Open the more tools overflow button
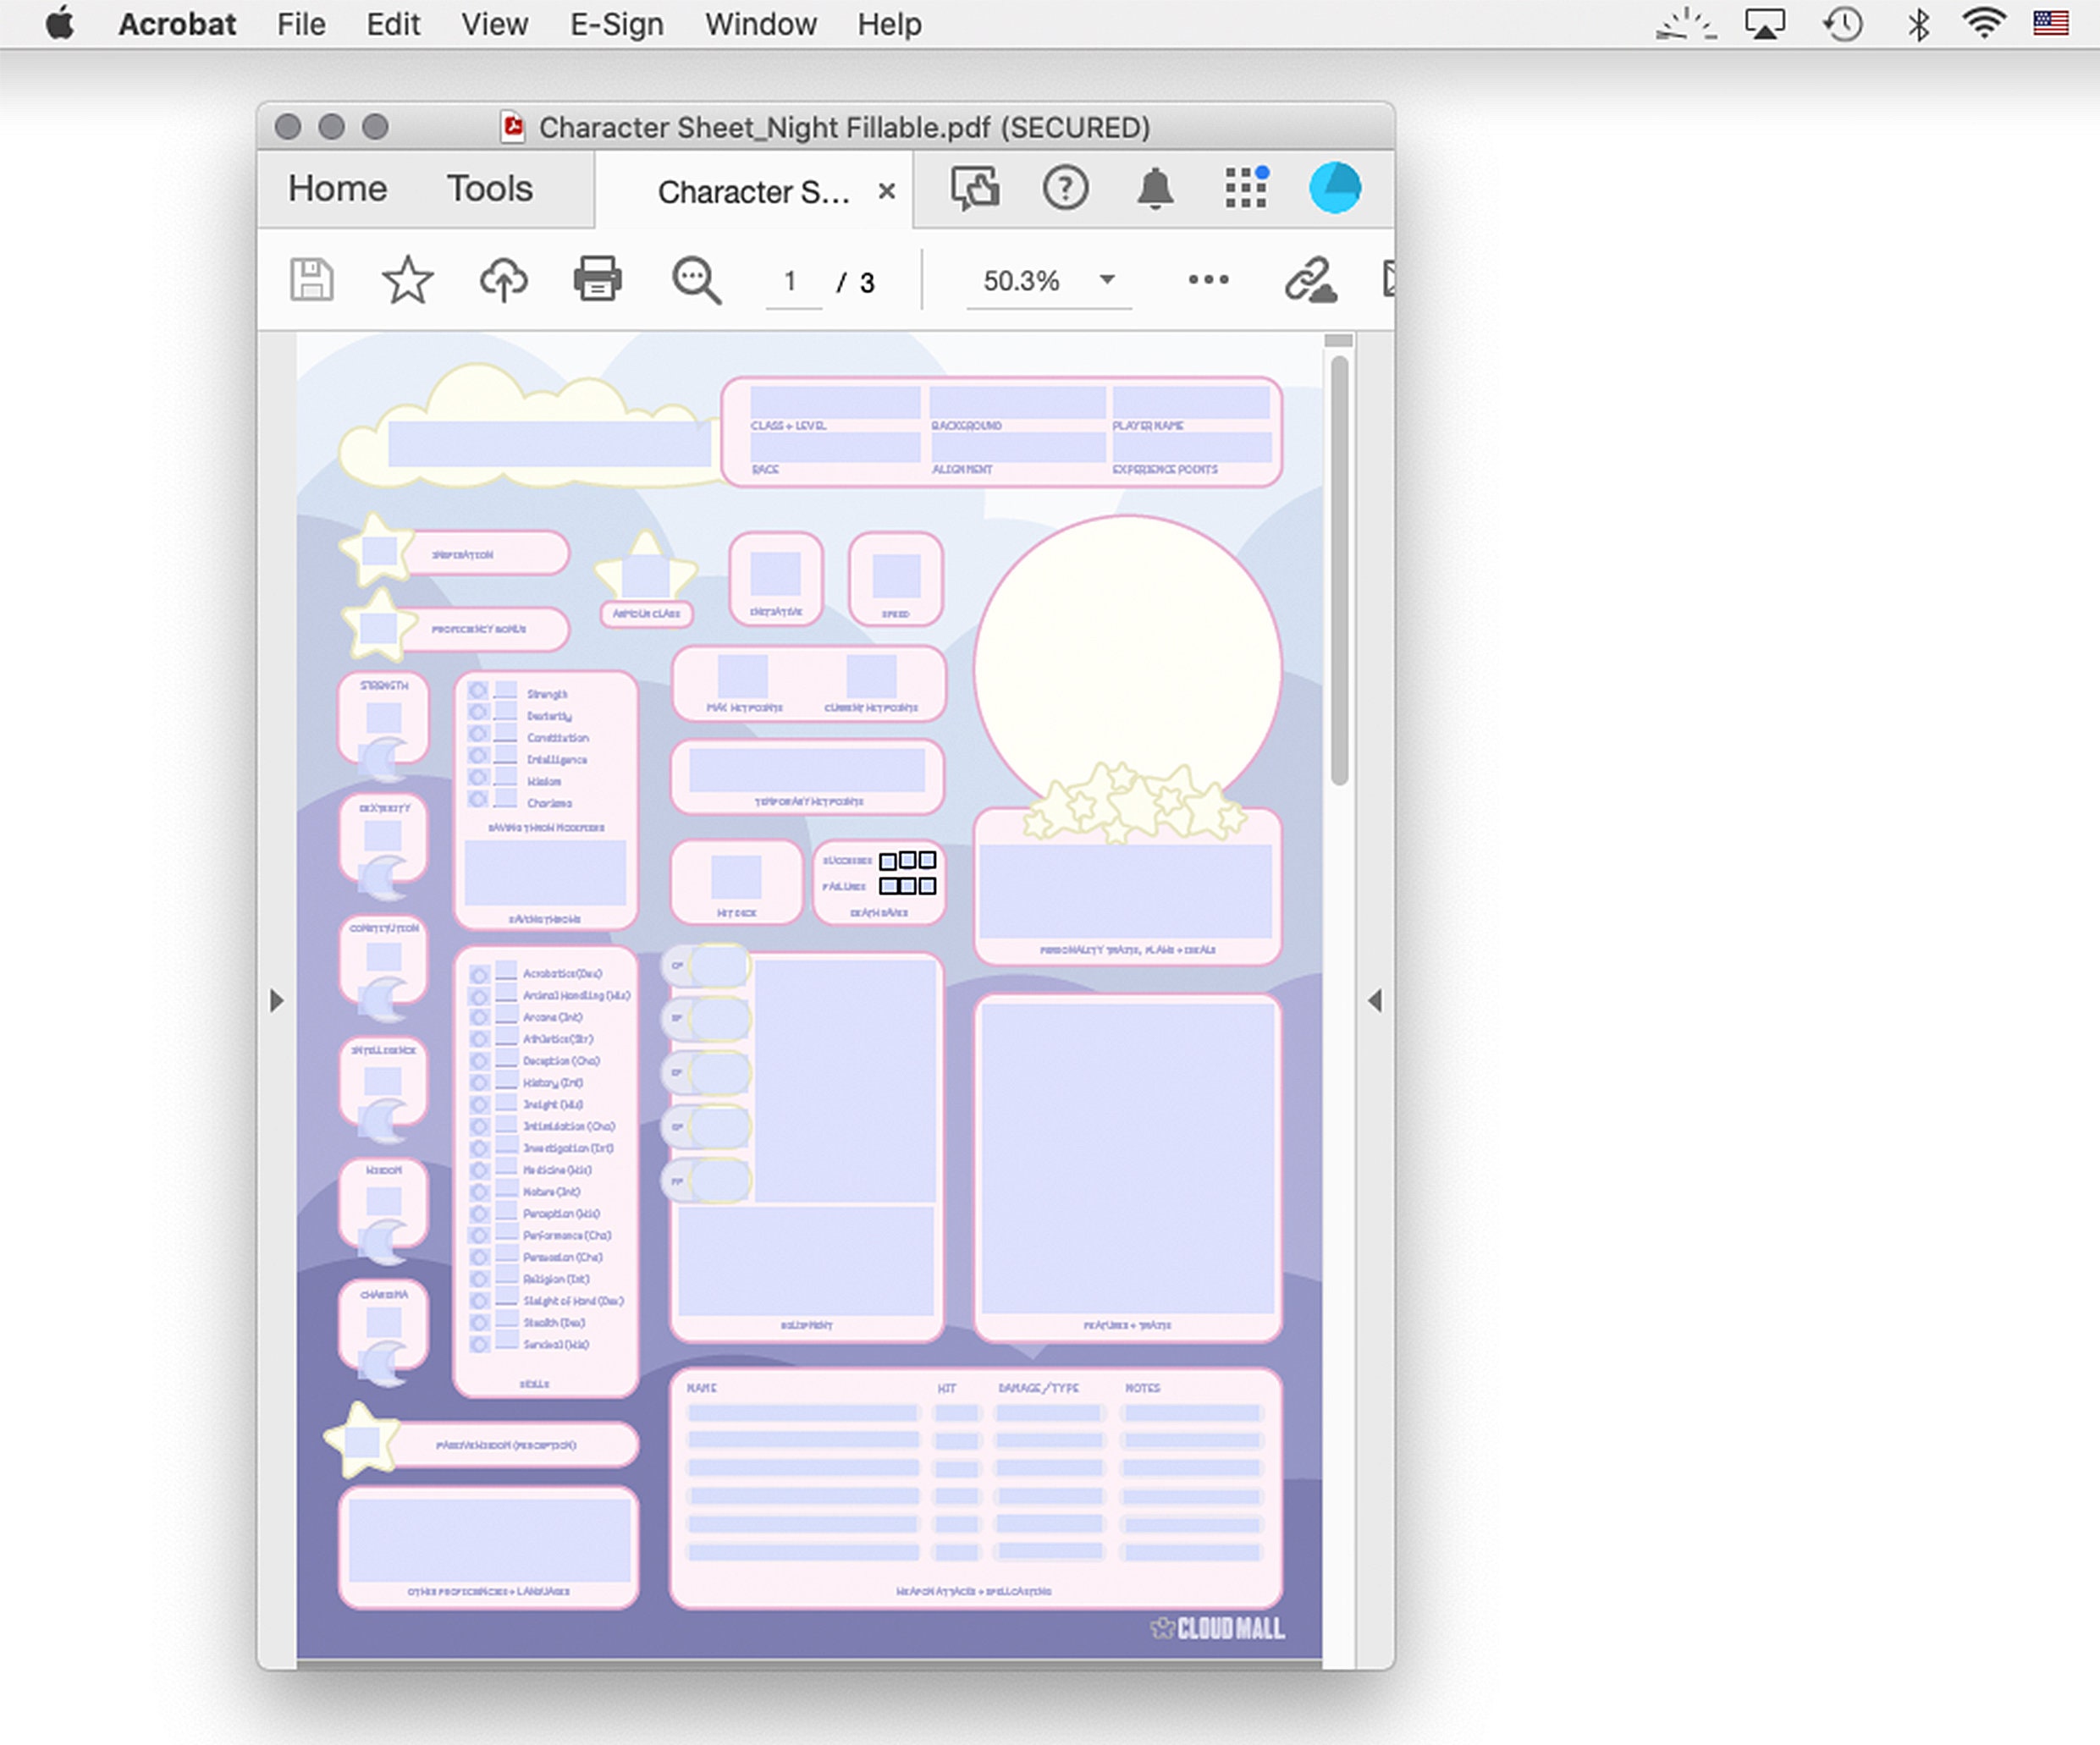The image size is (2100, 1745). coord(1208,281)
